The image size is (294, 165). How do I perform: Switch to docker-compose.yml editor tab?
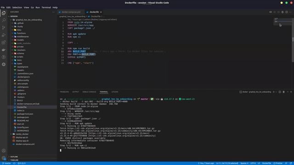click(71, 12)
